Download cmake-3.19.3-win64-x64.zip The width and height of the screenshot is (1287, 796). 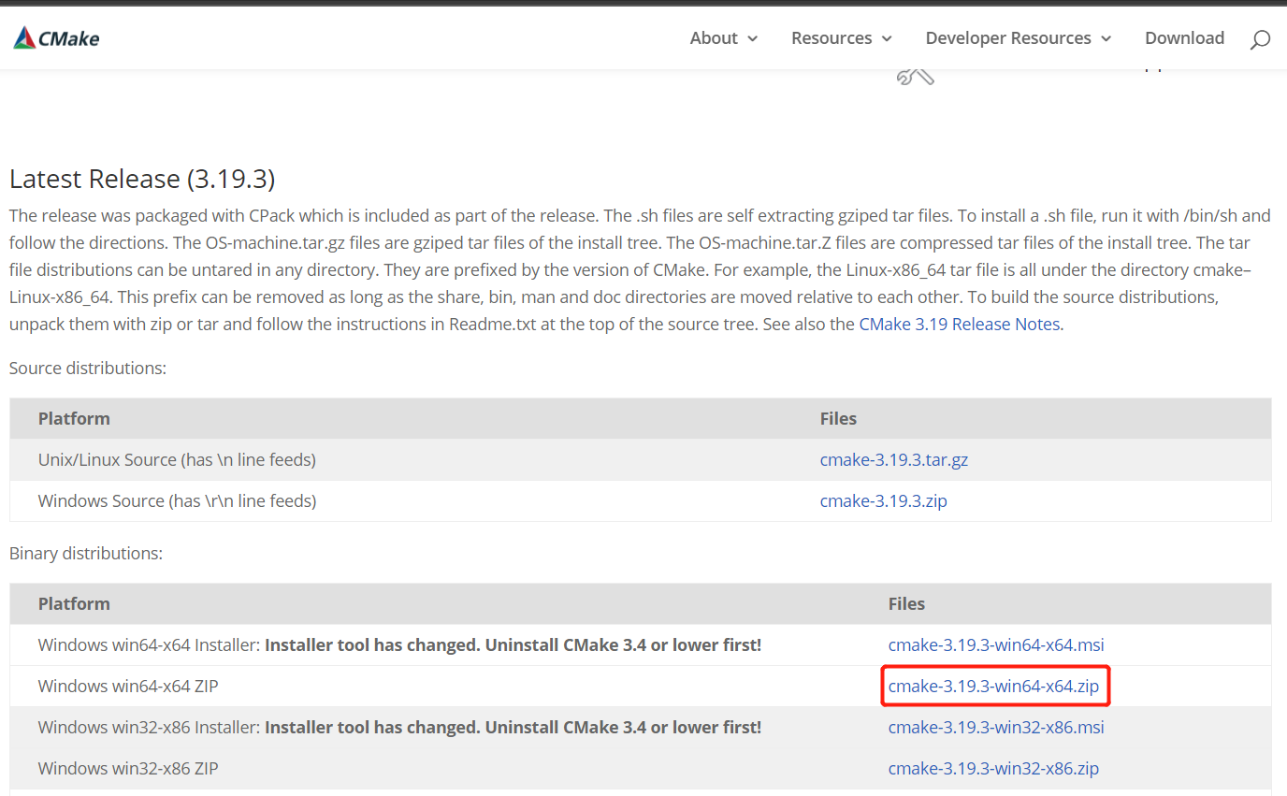pyautogui.click(x=993, y=687)
